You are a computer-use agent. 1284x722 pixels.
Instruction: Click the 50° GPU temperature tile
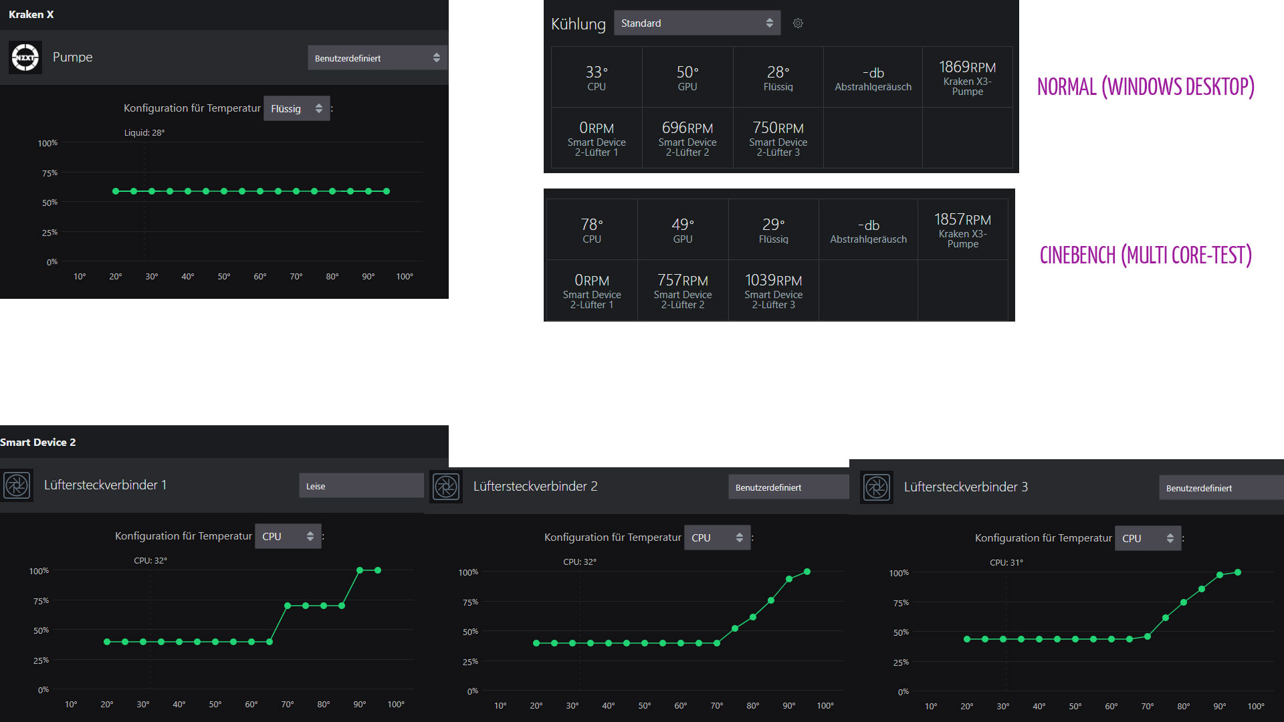coord(687,78)
